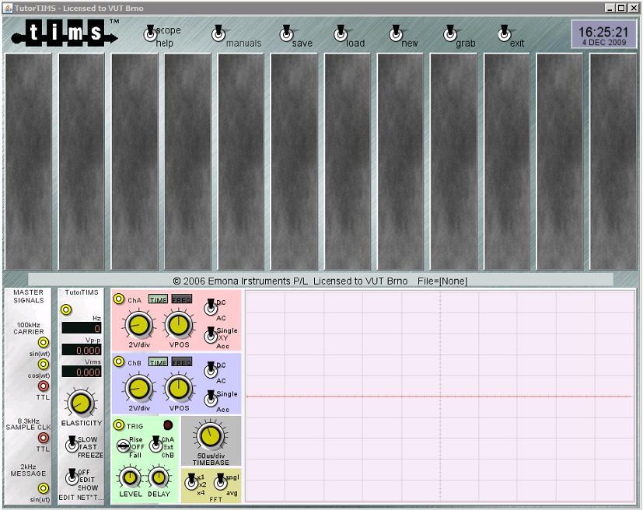
Task: Click the ChB 2V/div knob
Action: (x=139, y=388)
